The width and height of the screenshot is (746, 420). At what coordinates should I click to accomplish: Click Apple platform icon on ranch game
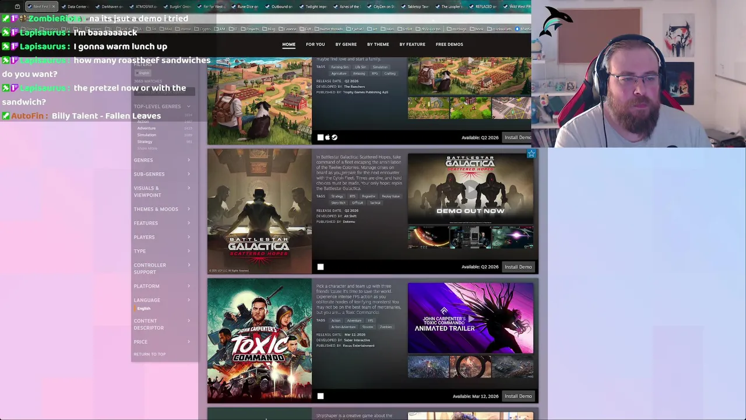328,138
